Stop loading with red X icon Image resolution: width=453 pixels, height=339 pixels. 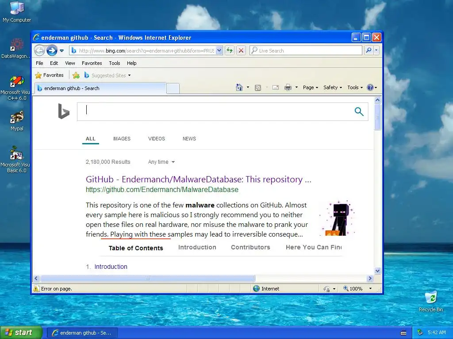[x=241, y=50]
